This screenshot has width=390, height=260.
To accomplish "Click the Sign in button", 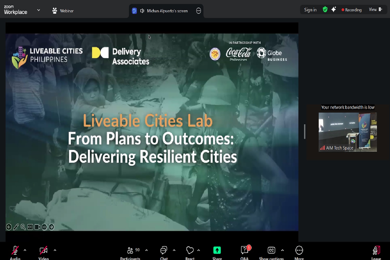I will tap(310, 10).
